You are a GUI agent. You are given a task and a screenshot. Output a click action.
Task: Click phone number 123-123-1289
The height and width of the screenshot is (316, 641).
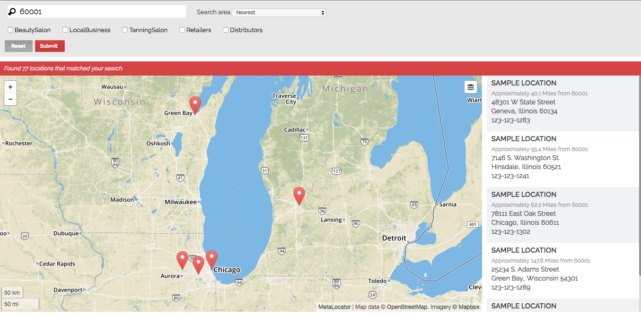coord(510,287)
